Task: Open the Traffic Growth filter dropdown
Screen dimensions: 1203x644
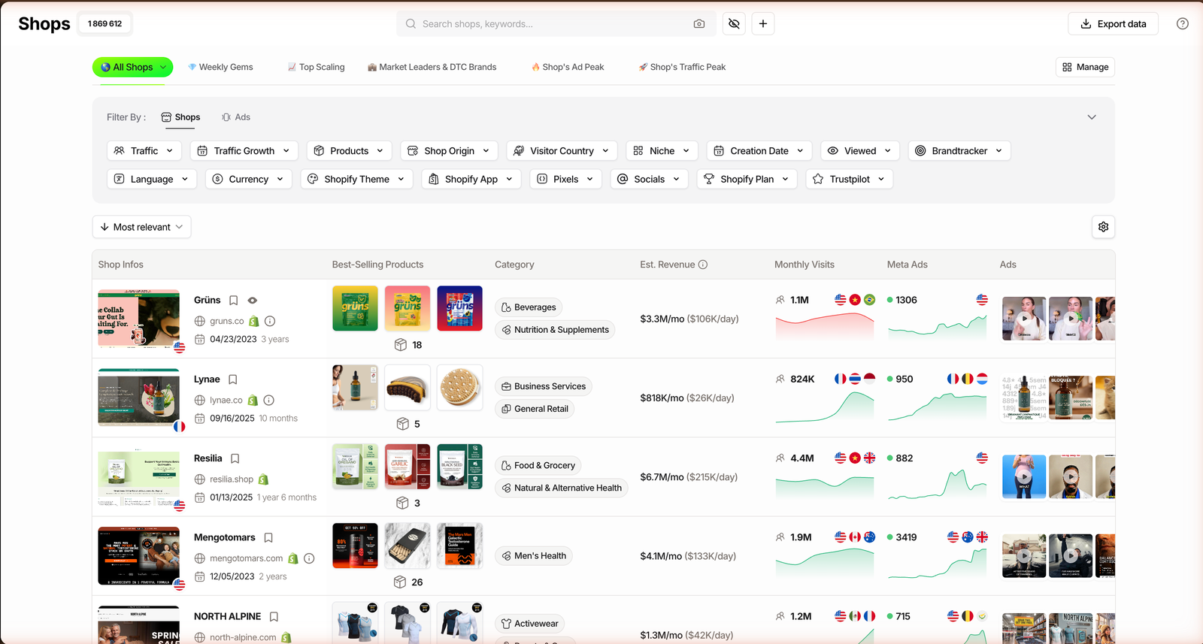Action: 244,151
